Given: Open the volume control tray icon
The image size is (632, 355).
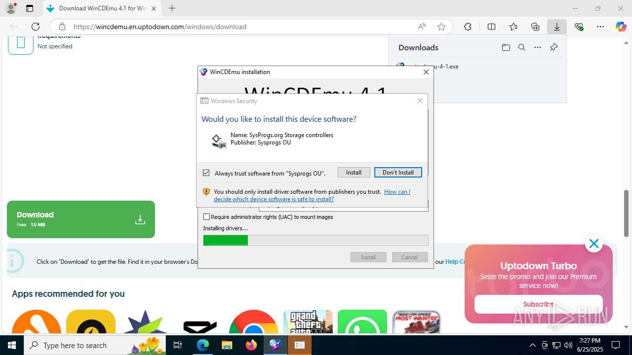Looking at the screenshot, I should (x=568, y=345).
